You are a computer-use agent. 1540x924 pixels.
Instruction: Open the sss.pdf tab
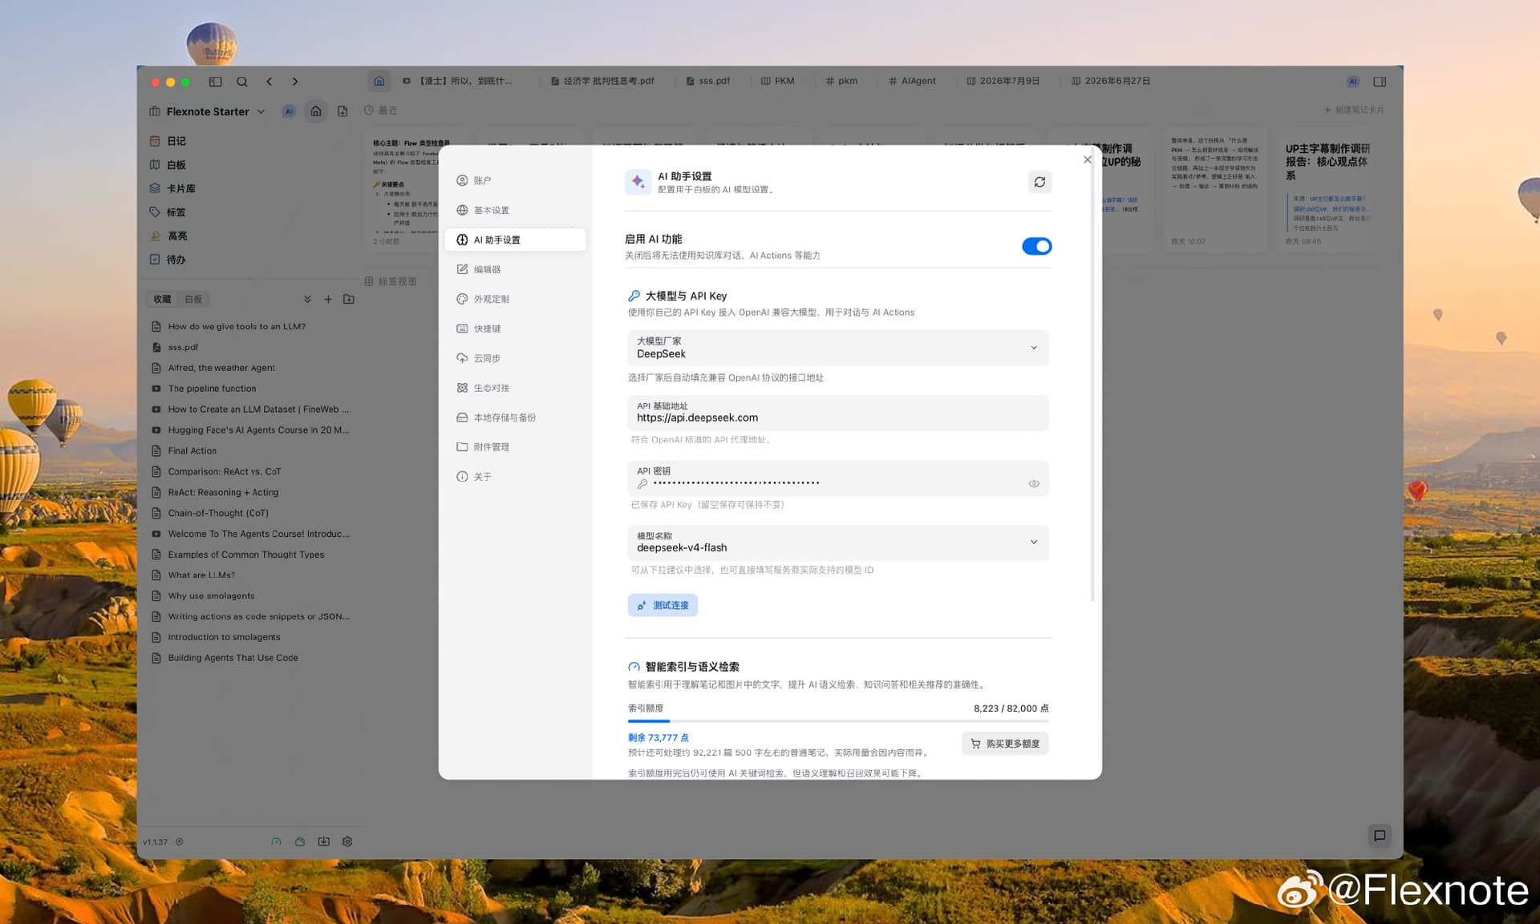(x=708, y=81)
